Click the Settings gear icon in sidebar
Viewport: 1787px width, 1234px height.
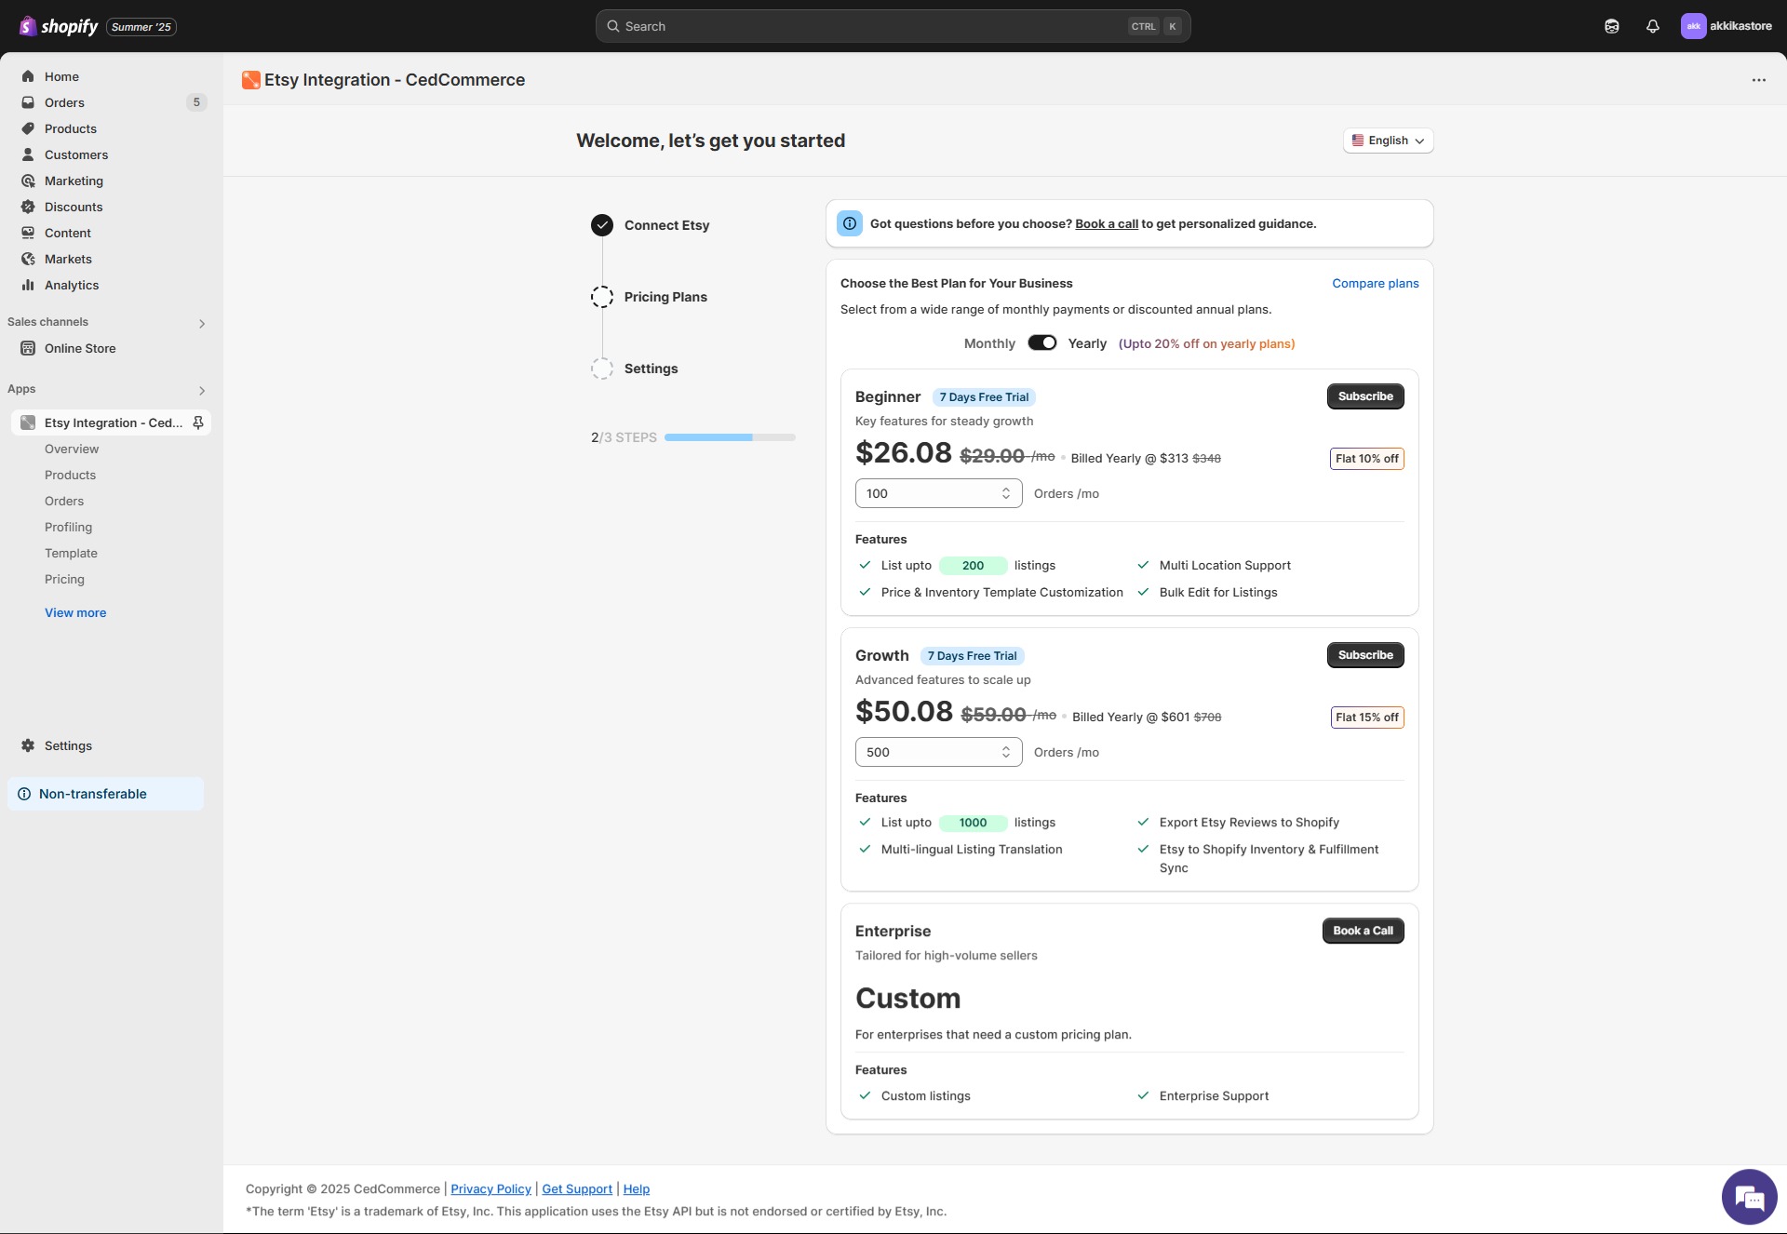point(28,745)
